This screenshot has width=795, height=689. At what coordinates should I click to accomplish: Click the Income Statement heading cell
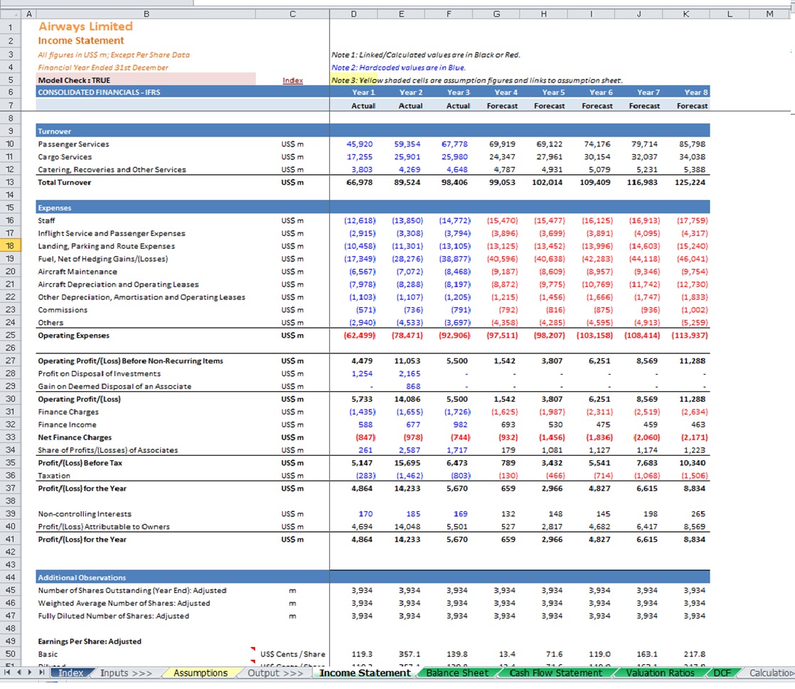point(80,41)
